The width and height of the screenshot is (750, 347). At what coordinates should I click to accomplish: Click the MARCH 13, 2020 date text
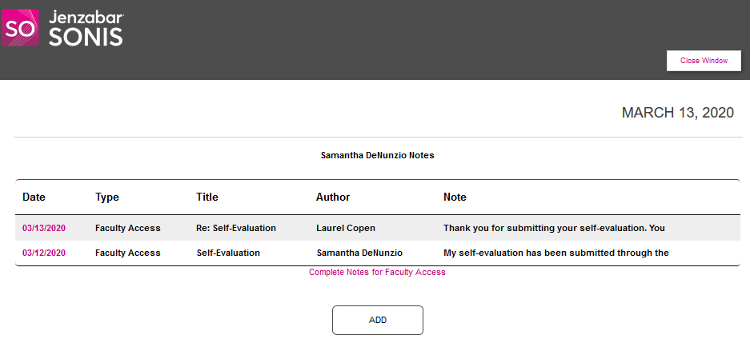point(677,114)
